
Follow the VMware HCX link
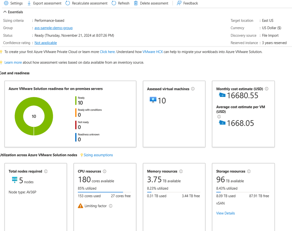[153, 52]
